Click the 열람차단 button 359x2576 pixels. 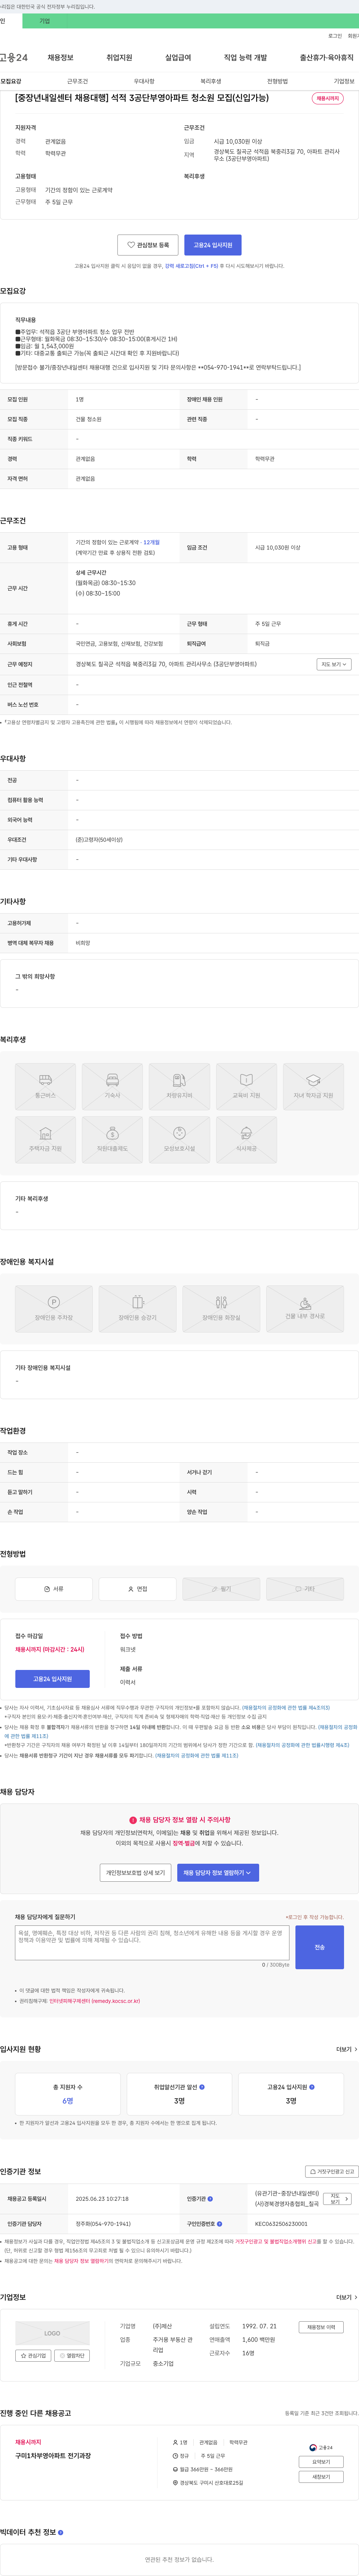coord(72,2356)
